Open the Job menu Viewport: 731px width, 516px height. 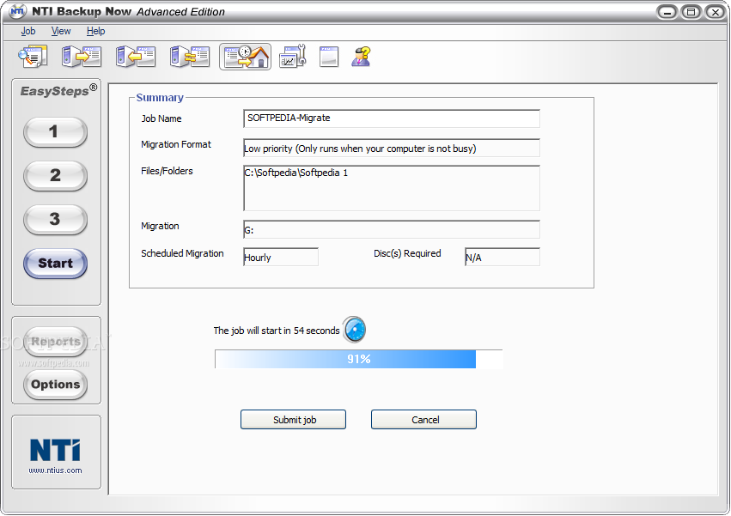[x=28, y=31]
